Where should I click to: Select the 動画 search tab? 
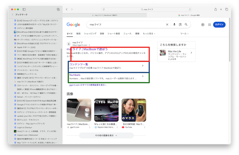78,34
